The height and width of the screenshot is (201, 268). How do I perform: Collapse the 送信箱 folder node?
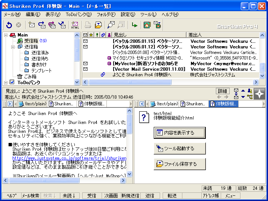click(x=13, y=47)
